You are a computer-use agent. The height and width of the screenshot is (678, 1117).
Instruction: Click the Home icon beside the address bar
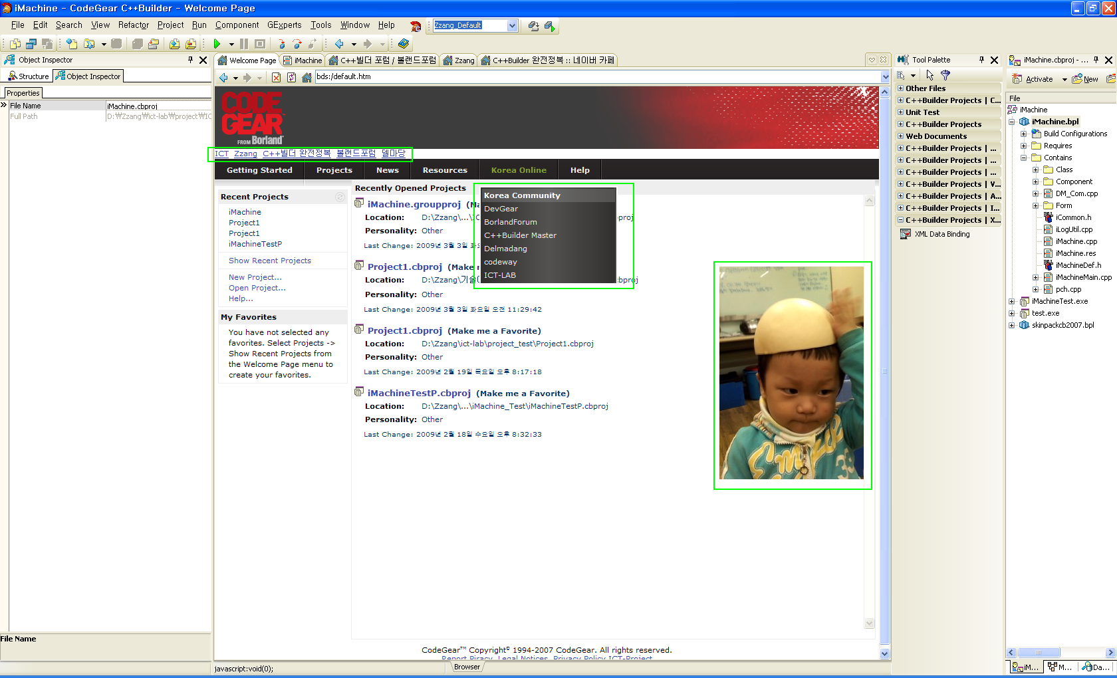307,77
